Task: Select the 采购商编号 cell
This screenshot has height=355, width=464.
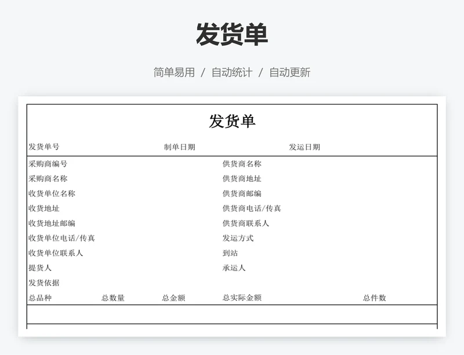Action: (48, 164)
